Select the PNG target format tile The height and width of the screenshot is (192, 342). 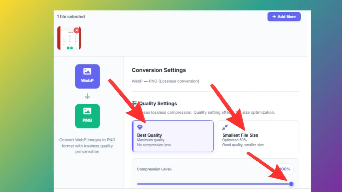[88, 116]
